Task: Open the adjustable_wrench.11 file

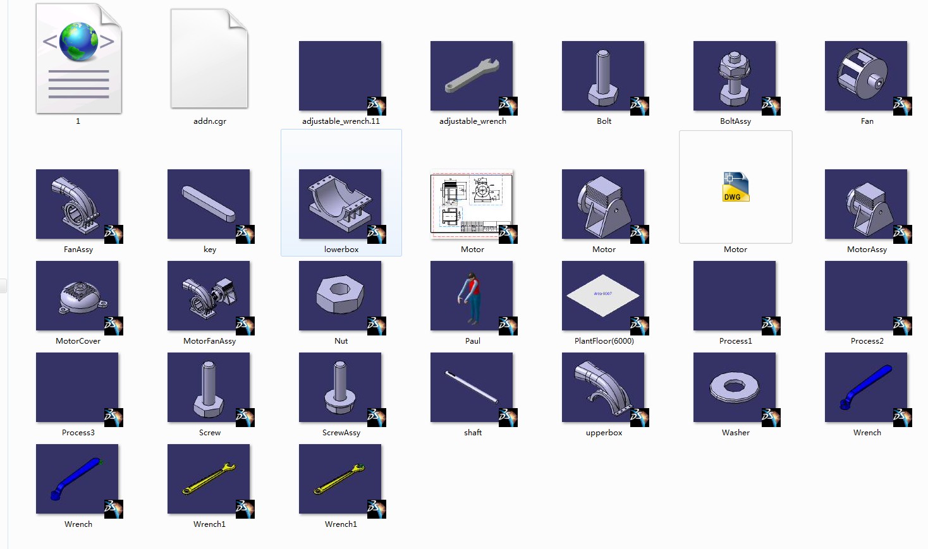Action: pos(340,76)
